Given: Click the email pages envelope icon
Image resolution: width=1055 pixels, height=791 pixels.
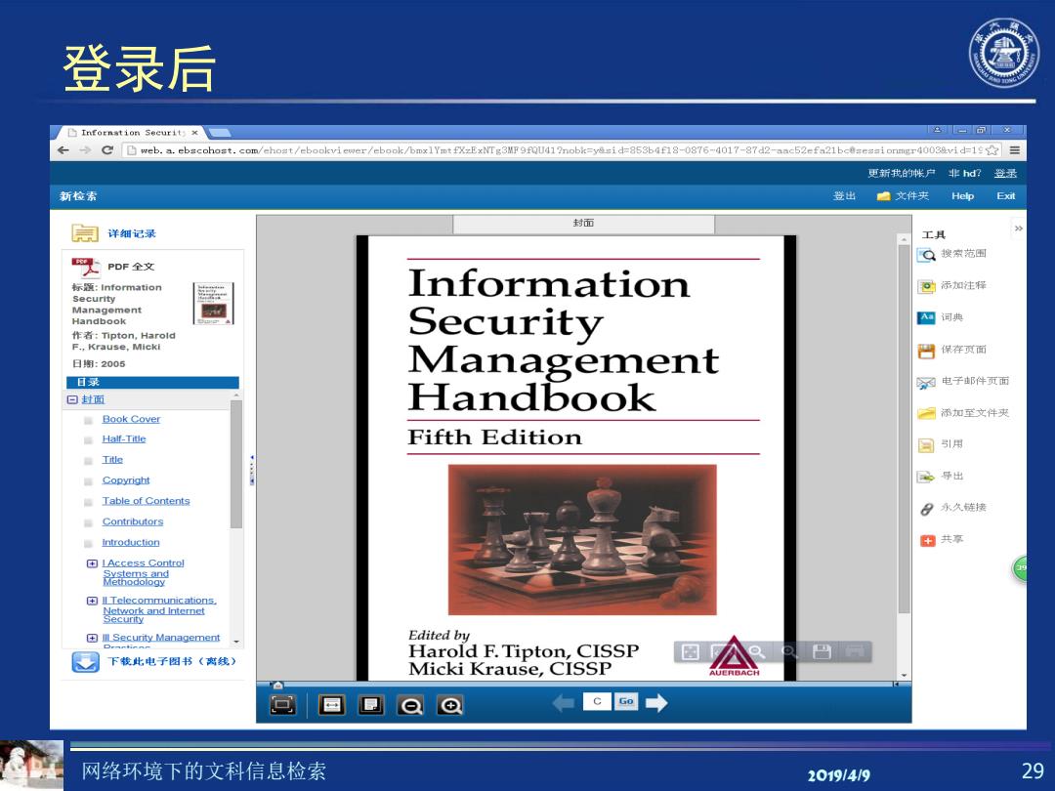Looking at the screenshot, I should tap(926, 382).
